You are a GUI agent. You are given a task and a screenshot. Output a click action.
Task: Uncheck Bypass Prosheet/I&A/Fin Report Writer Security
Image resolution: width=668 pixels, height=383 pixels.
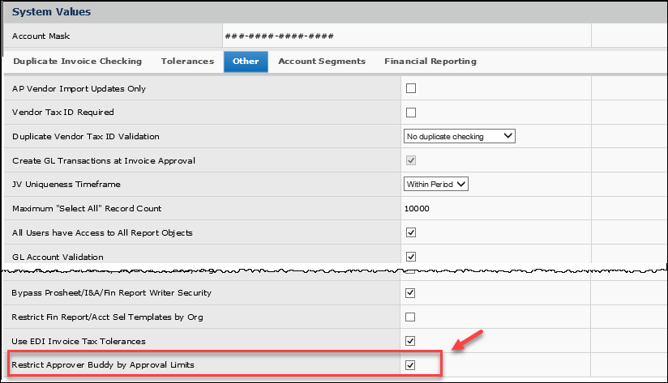click(x=410, y=292)
